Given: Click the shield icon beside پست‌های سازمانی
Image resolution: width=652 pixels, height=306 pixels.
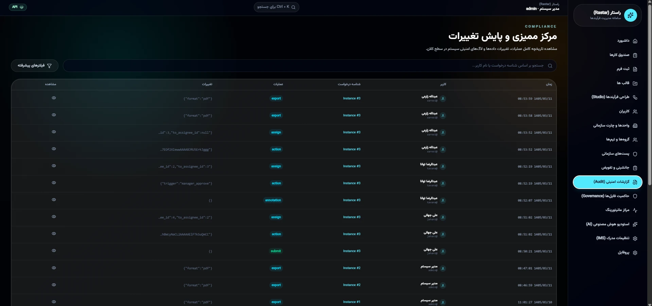Looking at the screenshot, I should (x=635, y=154).
